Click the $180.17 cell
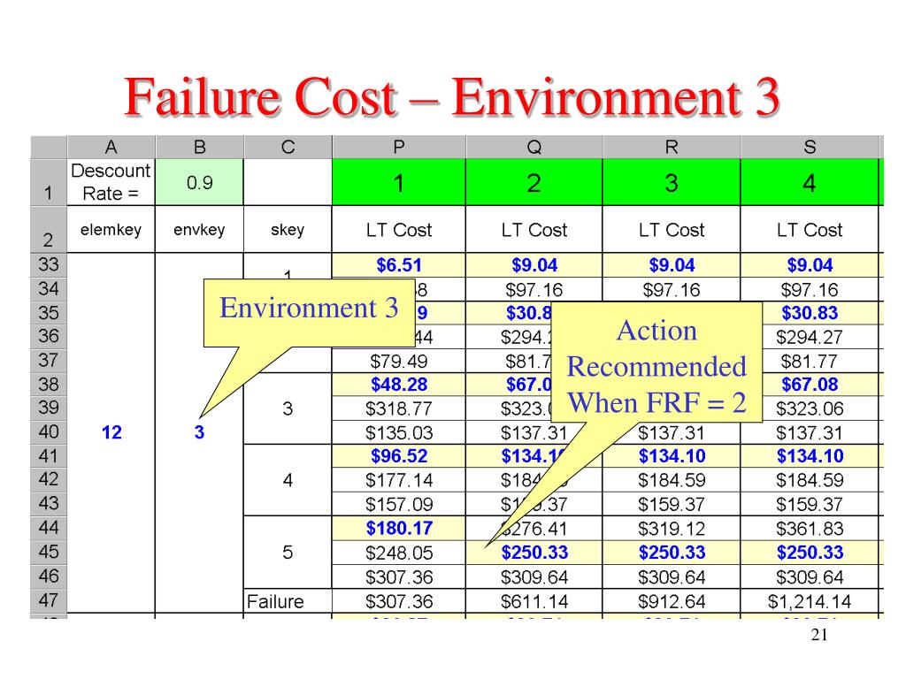This screenshot has height=679, width=906. pyautogui.click(x=399, y=529)
